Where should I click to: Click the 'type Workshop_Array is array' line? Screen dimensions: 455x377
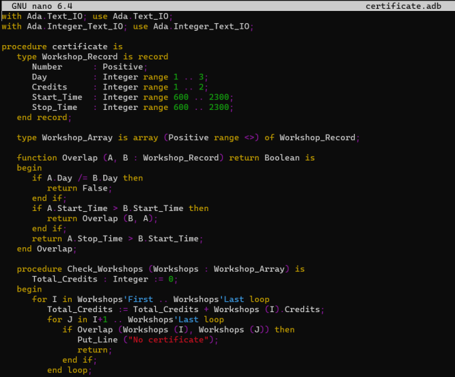pyautogui.click(x=188, y=138)
